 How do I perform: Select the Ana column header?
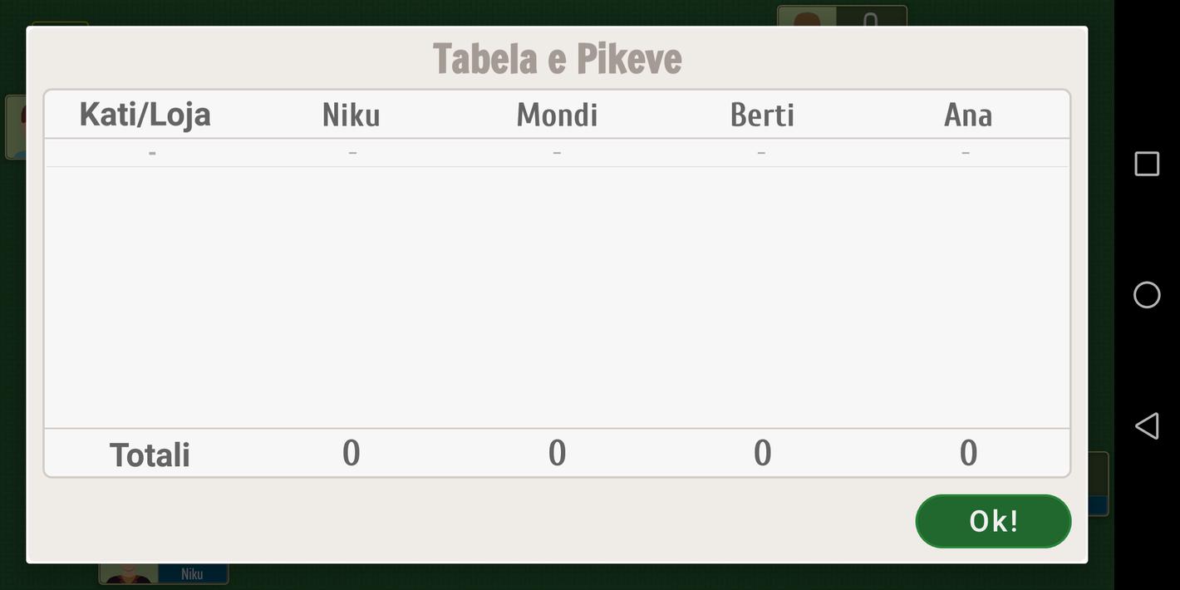point(968,115)
